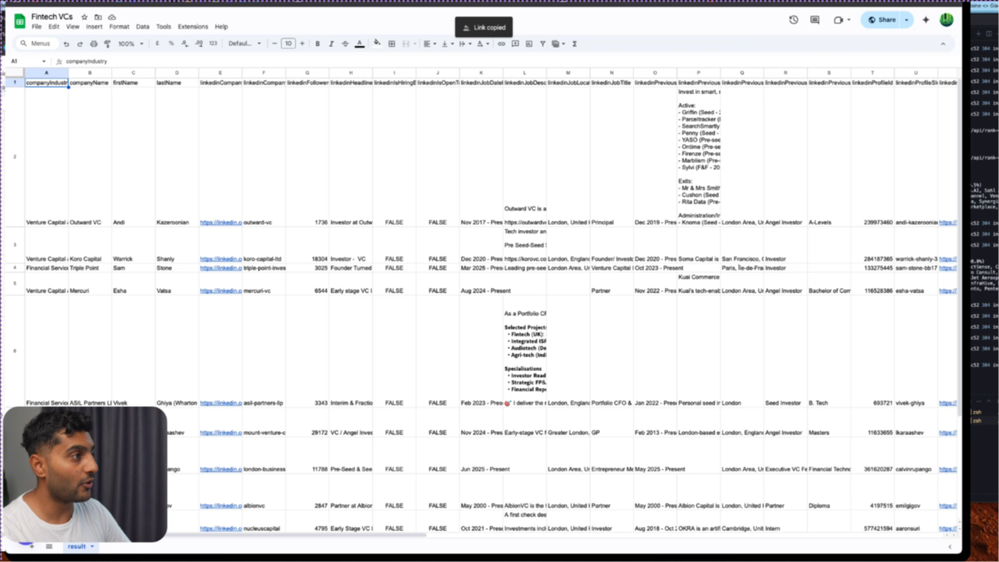Click the Insert link icon
The width and height of the screenshot is (999, 562).
click(501, 44)
